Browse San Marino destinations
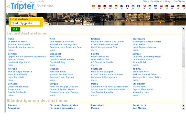The height and width of the screenshot is (139, 186). (x=139, y=108)
